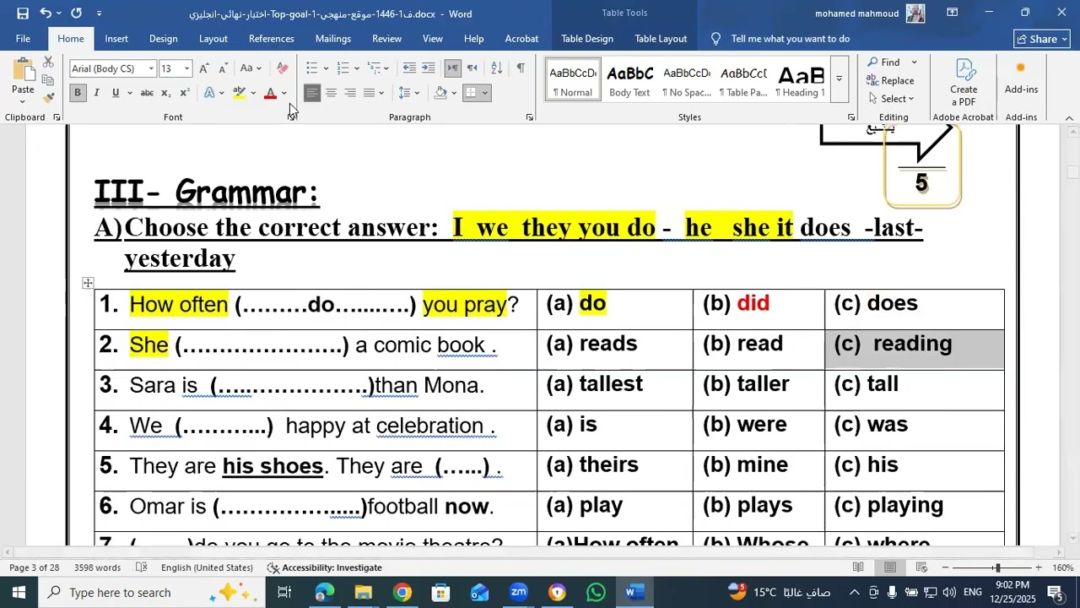The image size is (1080, 608).
Task: Apply red font color swatch
Action: coord(270,93)
